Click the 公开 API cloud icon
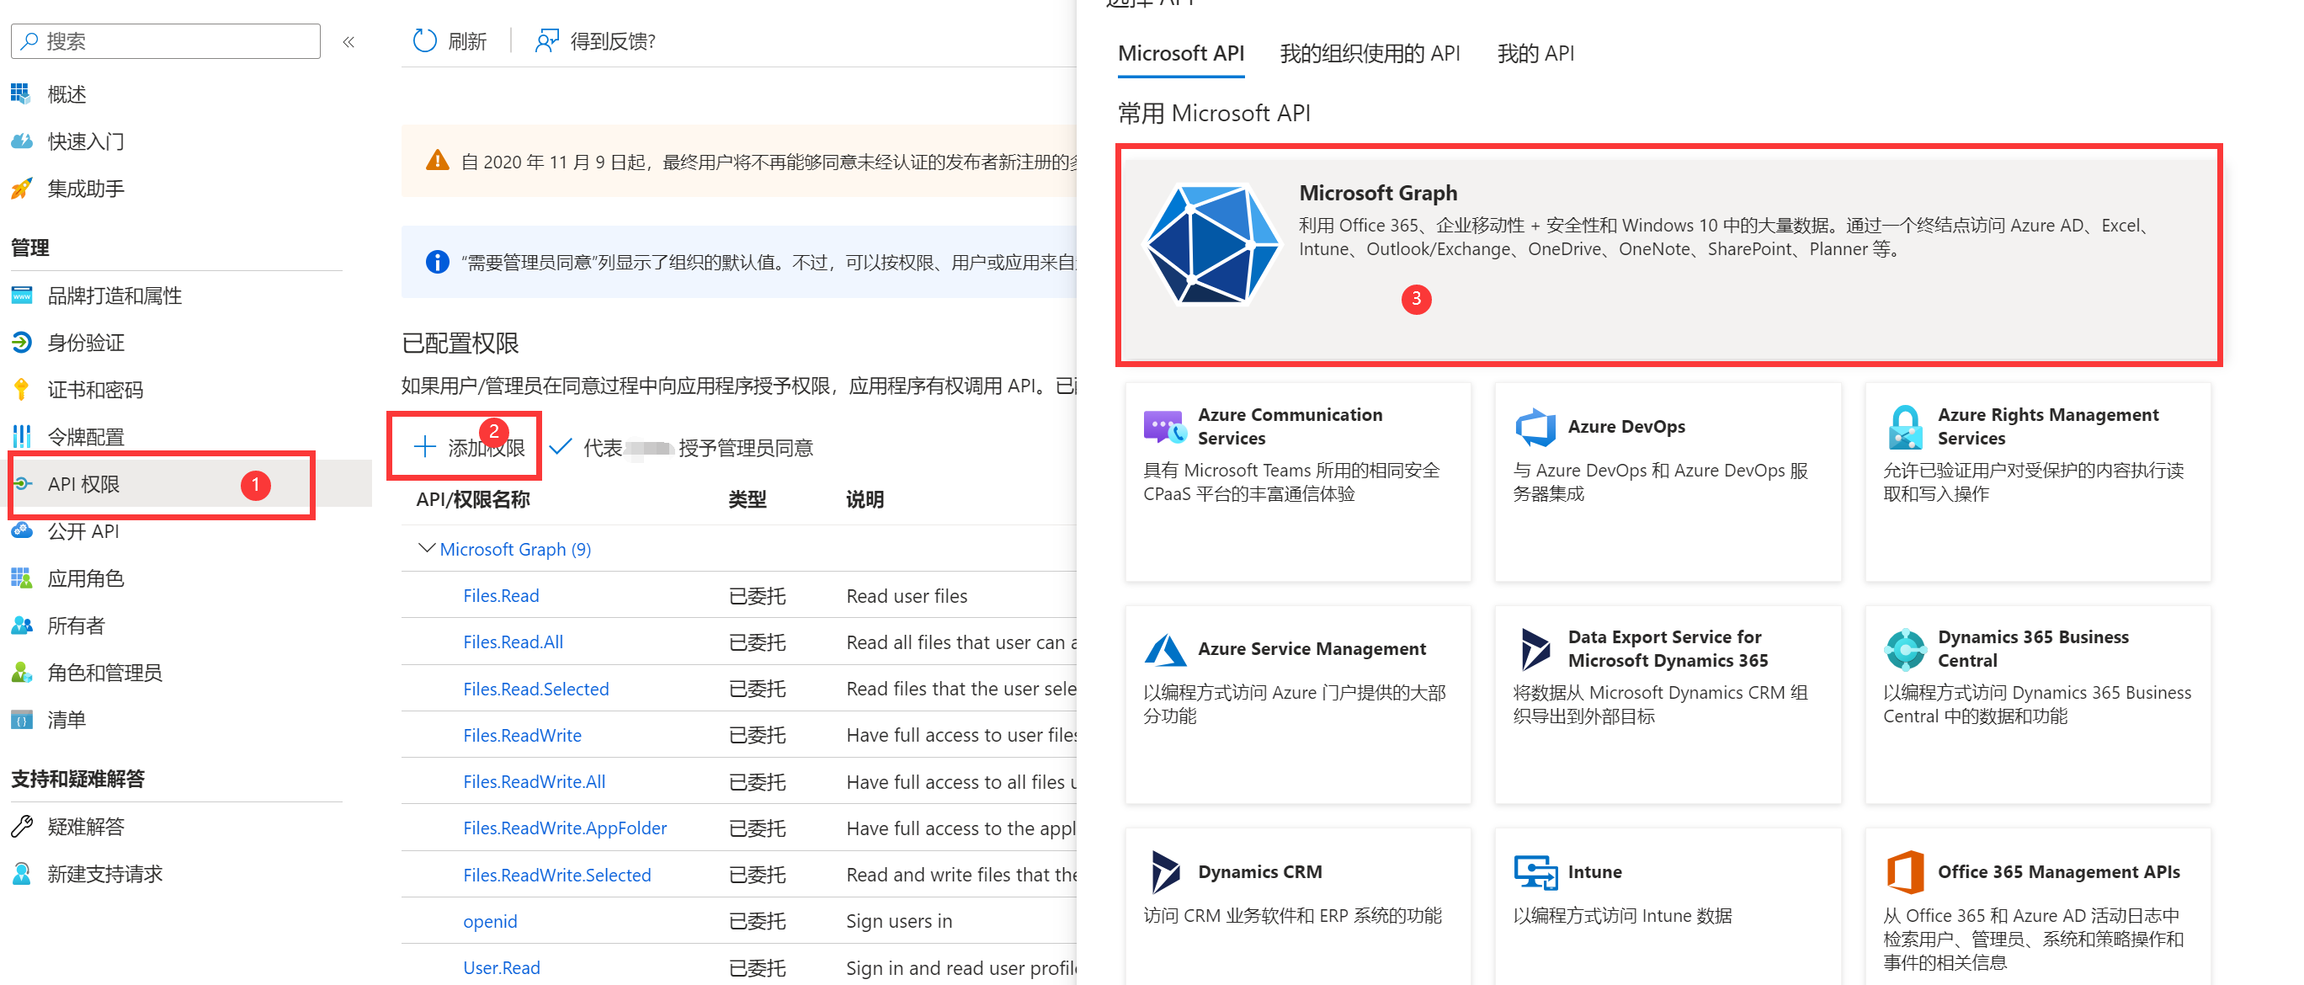2304x985 pixels. point(22,530)
